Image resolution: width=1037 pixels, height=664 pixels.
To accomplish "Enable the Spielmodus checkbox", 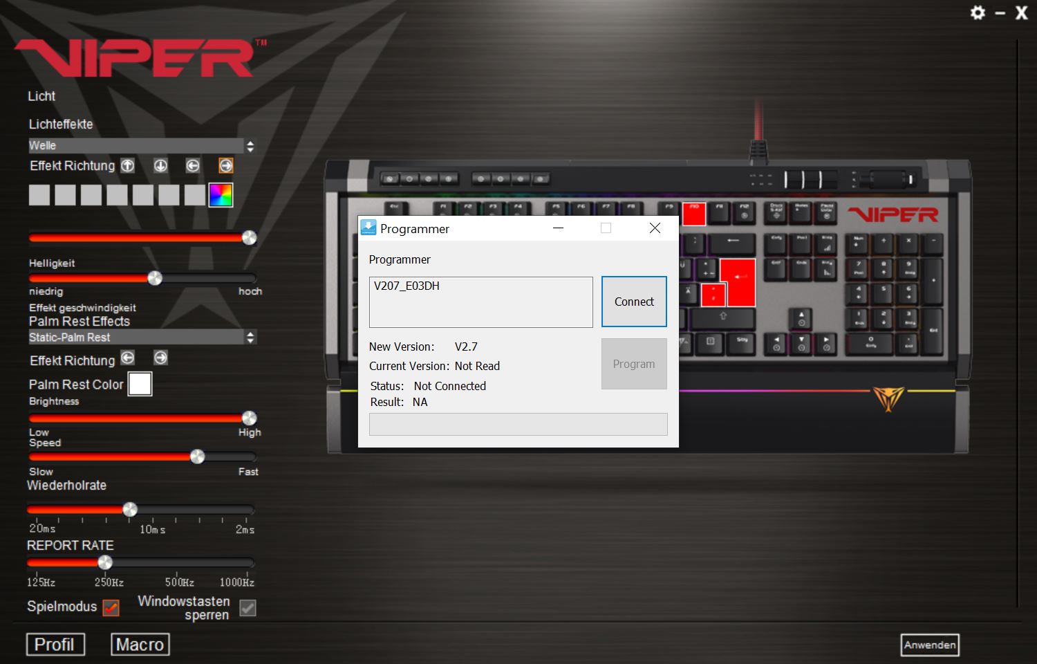I will 111,608.
